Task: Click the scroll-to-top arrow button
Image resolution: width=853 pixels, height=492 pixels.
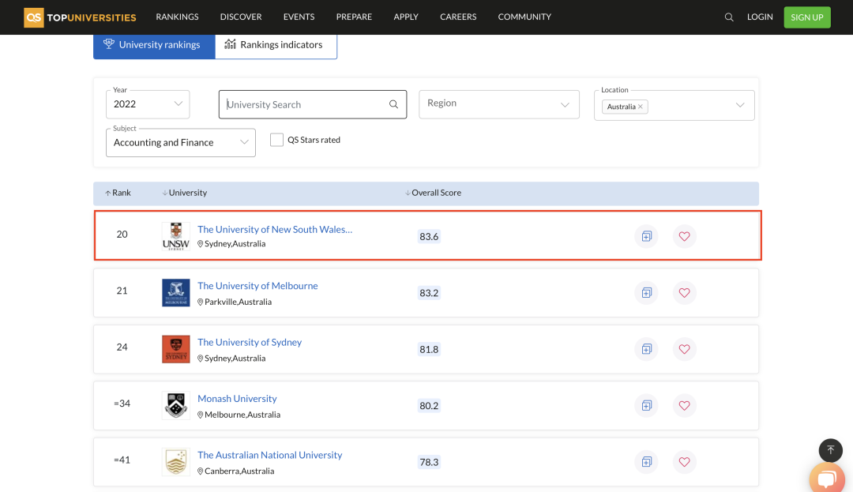Action: pos(831,450)
